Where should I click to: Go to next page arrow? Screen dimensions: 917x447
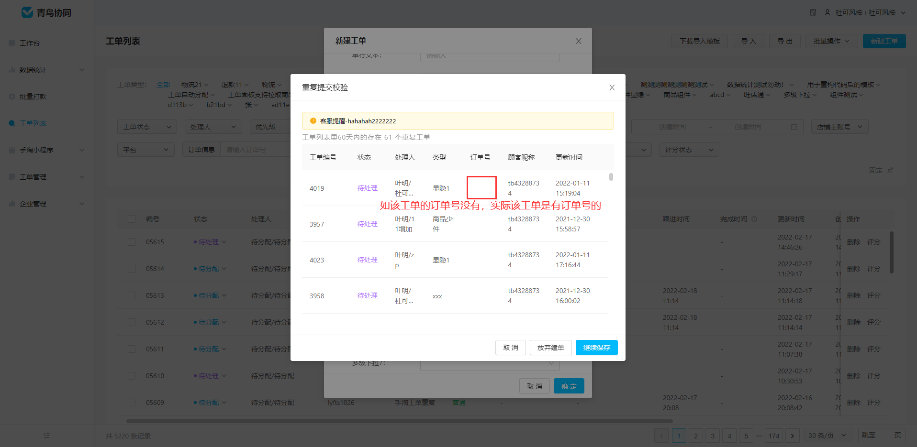click(x=793, y=436)
